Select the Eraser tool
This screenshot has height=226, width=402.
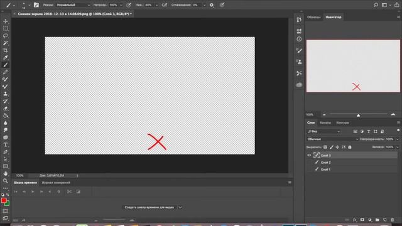[x=6, y=109]
